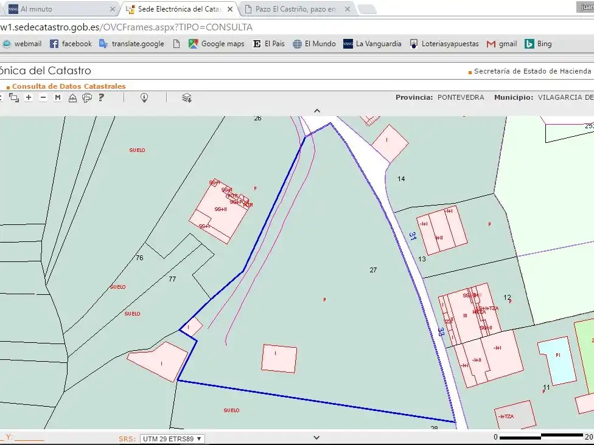Open the layers download tool
Image resolution: width=594 pixels, height=445 pixels.
pos(187,98)
